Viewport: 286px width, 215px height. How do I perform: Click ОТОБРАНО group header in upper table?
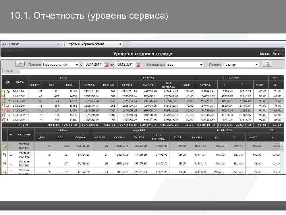231,78
